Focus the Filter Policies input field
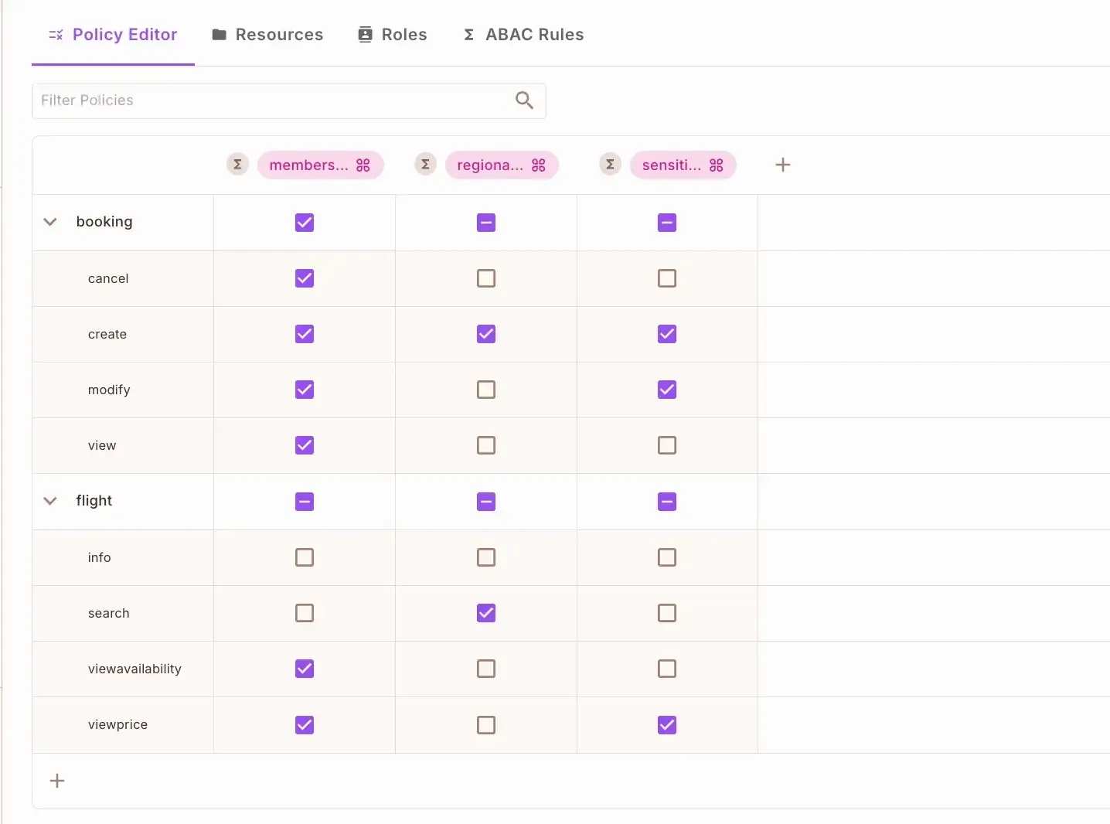 [271, 100]
